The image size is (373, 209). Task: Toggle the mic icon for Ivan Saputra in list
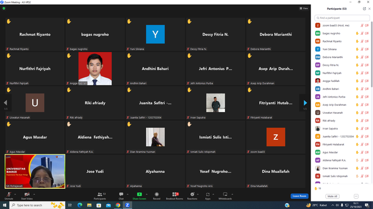pyautogui.click(x=362, y=129)
